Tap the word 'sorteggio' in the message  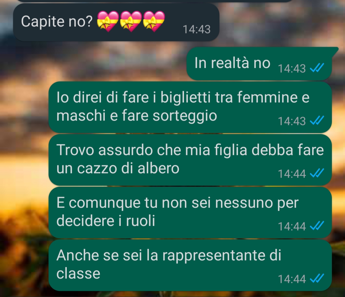coord(185,116)
